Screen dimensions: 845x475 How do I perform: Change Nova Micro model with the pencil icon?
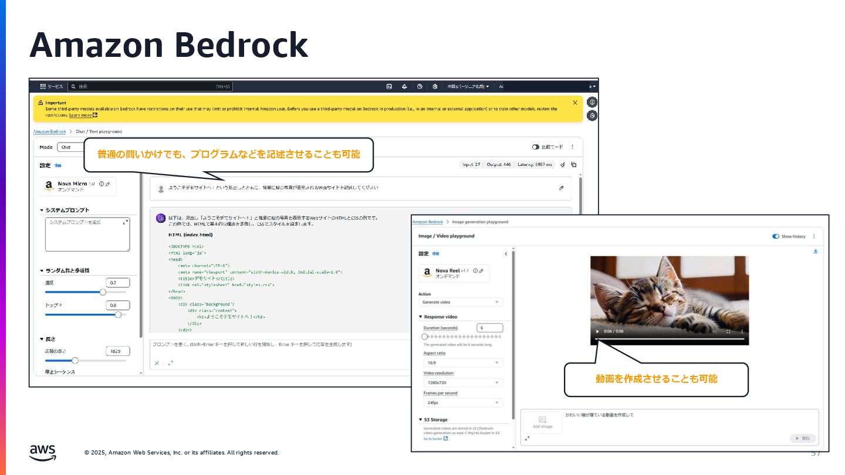pyautogui.click(x=107, y=184)
